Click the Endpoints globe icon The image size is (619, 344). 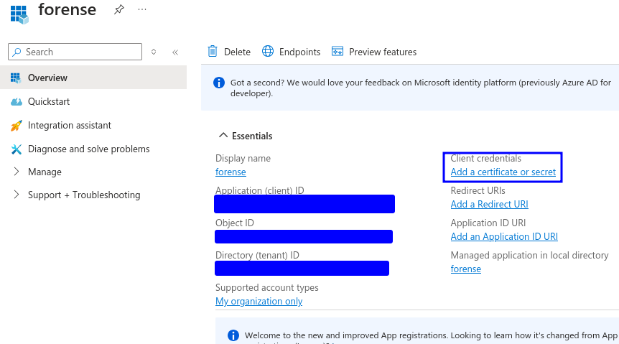tap(268, 51)
